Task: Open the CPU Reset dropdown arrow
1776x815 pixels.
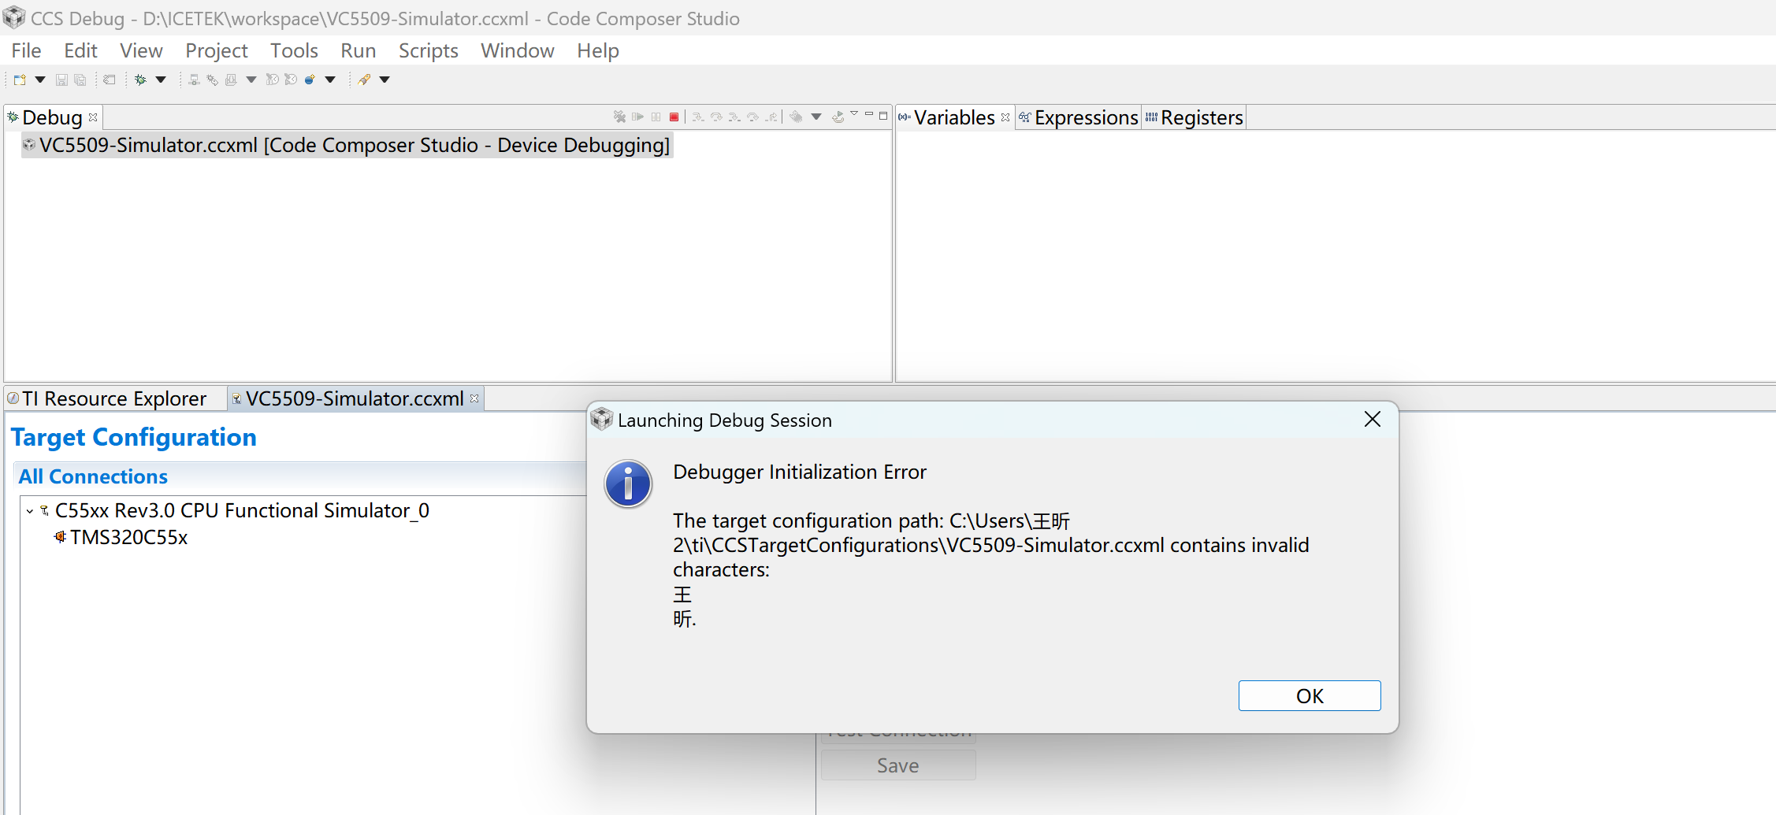Action: coord(816,117)
